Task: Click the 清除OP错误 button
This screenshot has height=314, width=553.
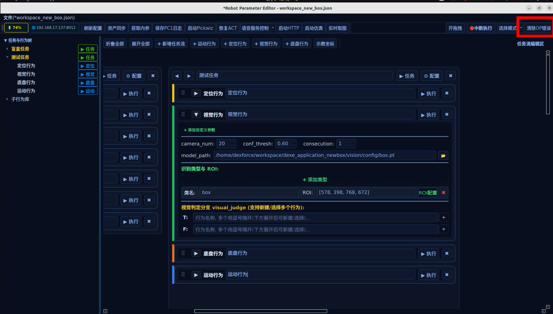Action: (539, 28)
